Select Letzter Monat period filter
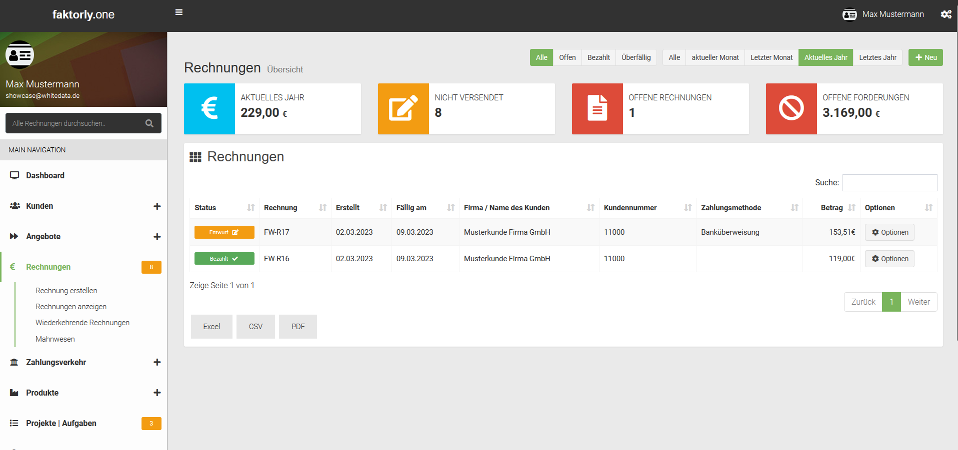958x450 pixels. 771,57
